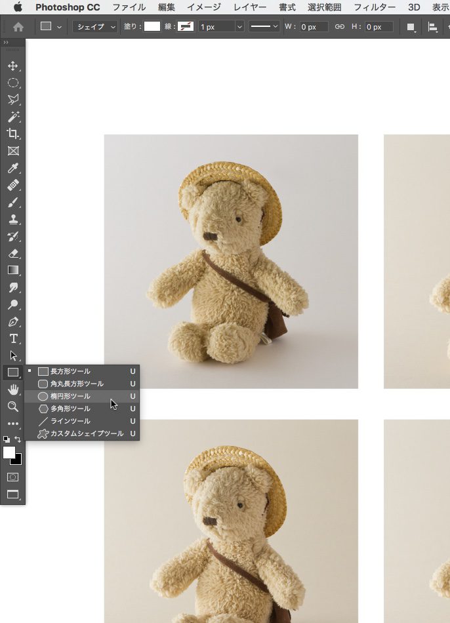Choose 多角形ツール from the flyout
The height and width of the screenshot is (623, 450).
82,409
